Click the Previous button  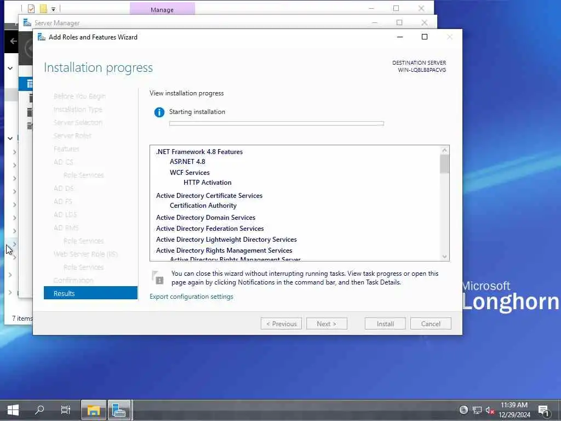pos(281,323)
